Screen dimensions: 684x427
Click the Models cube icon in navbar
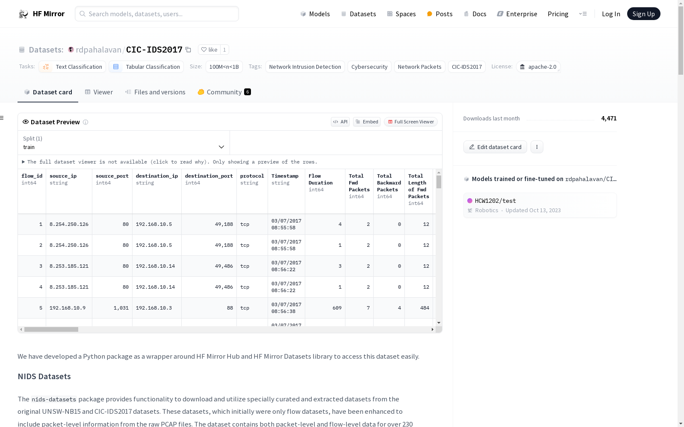coord(303,14)
